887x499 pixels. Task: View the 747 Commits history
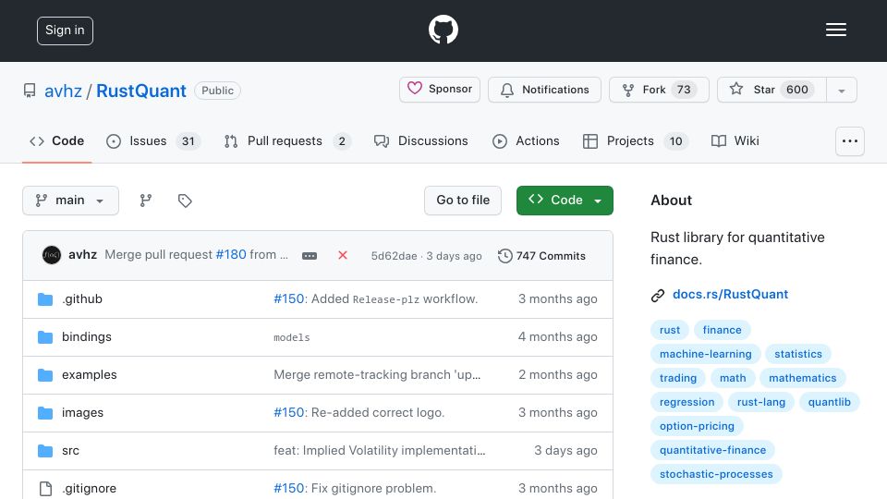tap(542, 256)
